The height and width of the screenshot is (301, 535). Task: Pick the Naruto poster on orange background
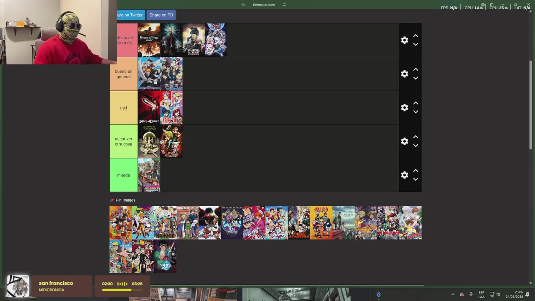(x=321, y=222)
